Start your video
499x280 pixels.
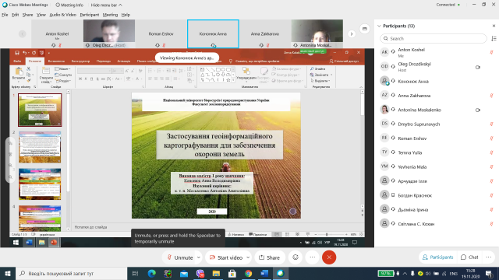coord(226,257)
